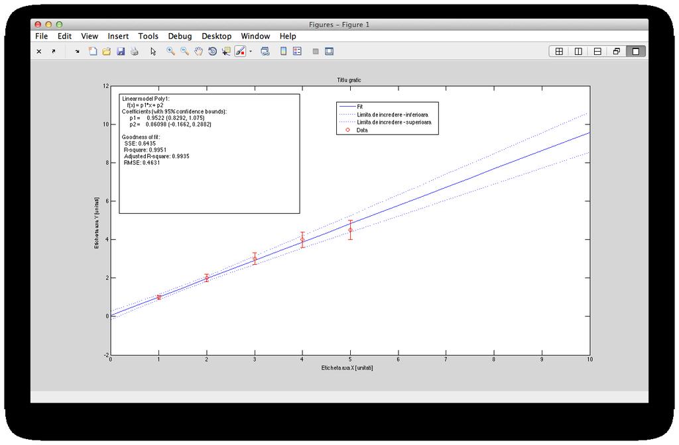679x445 pixels.
Task: Toggle the Brush data tool
Action: pyautogui.click(x=240, y=52)
